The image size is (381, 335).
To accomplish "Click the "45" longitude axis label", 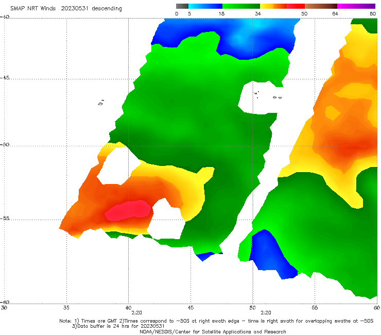I will click(190, 308).
